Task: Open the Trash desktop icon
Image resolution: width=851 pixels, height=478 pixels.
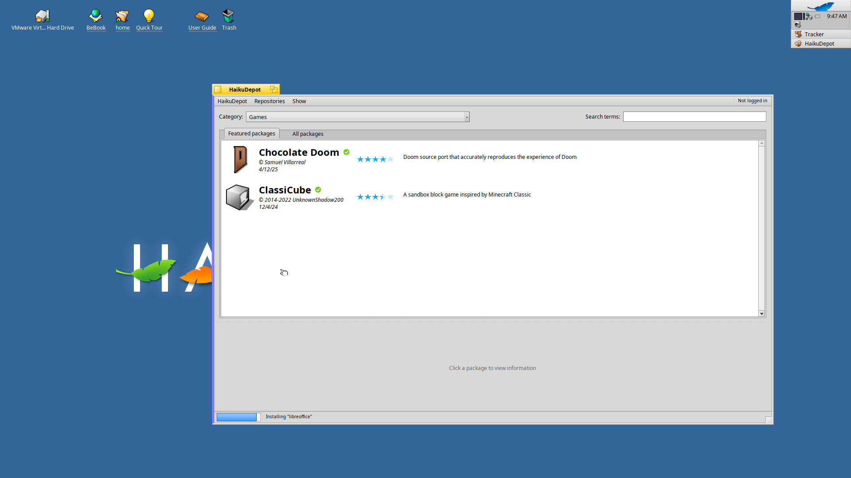Action: pyautogui.click(x=229, y=16)
